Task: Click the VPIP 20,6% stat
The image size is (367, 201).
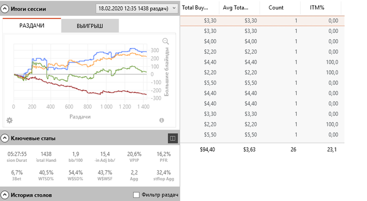Action: (134, 157)
